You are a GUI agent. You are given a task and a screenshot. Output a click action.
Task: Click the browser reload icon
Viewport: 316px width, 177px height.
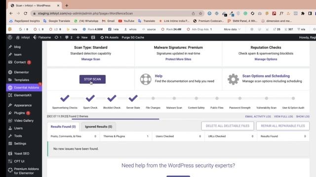pyautogui.click(x=25, y=13)
